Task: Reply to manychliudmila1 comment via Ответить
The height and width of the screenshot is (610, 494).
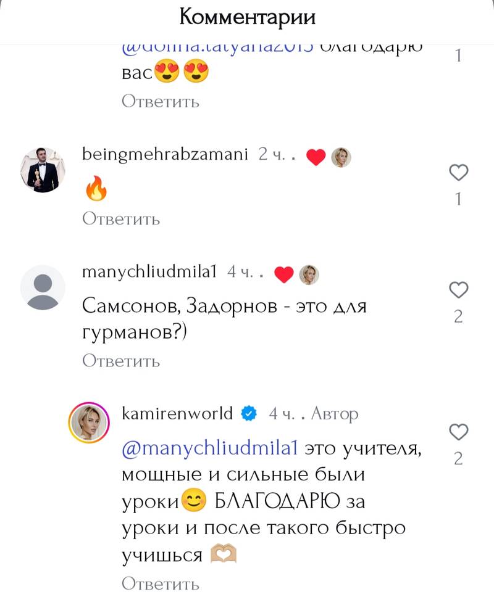Action: [x=121, y=361]
